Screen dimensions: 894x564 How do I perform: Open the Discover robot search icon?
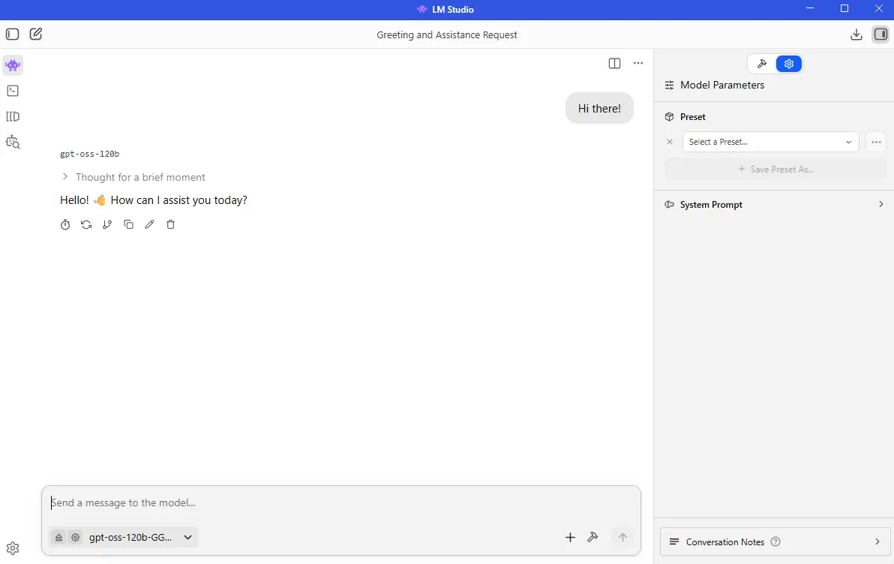tap(13, 142)
